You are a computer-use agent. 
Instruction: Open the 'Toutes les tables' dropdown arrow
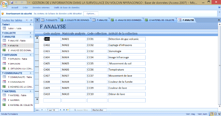[x=27, y=20]
